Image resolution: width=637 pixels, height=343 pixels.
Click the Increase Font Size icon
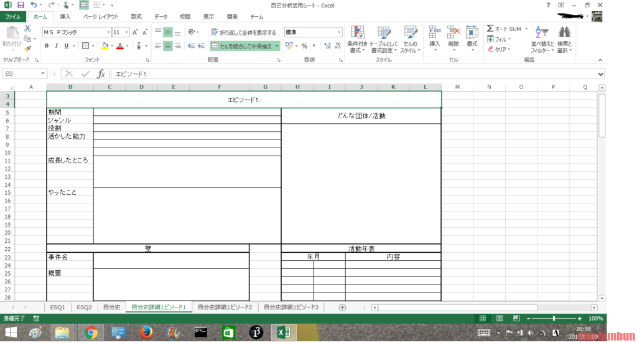(x=135, y=32)
